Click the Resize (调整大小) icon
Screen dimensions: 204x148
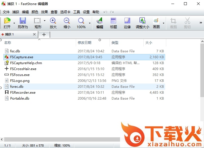143,21
